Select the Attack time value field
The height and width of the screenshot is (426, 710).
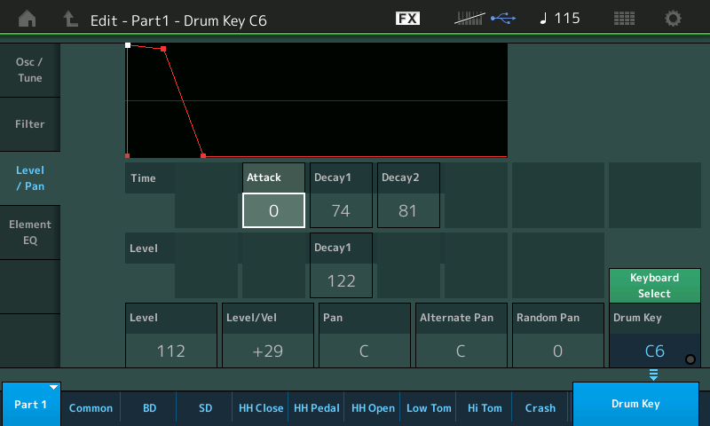[273, 210]
